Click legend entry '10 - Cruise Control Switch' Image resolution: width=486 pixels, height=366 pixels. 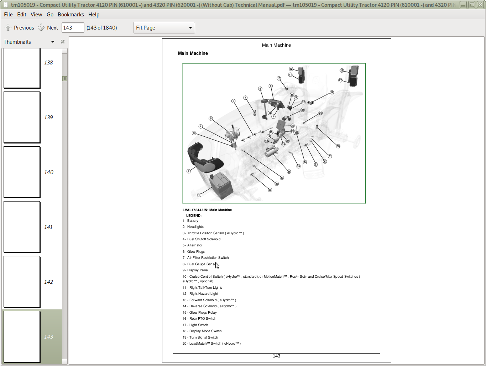pyautogui.click(x=271, y=279)
